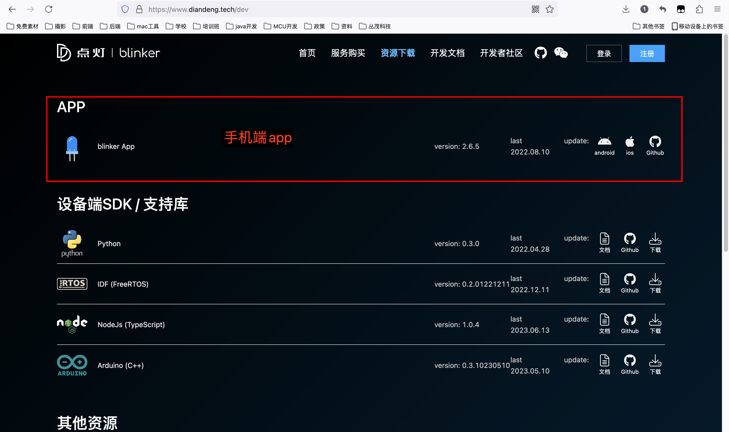Viewport: 729px width, 432px height.
Task: Click the iOS icon for blinker App
Action: [630, 143]
